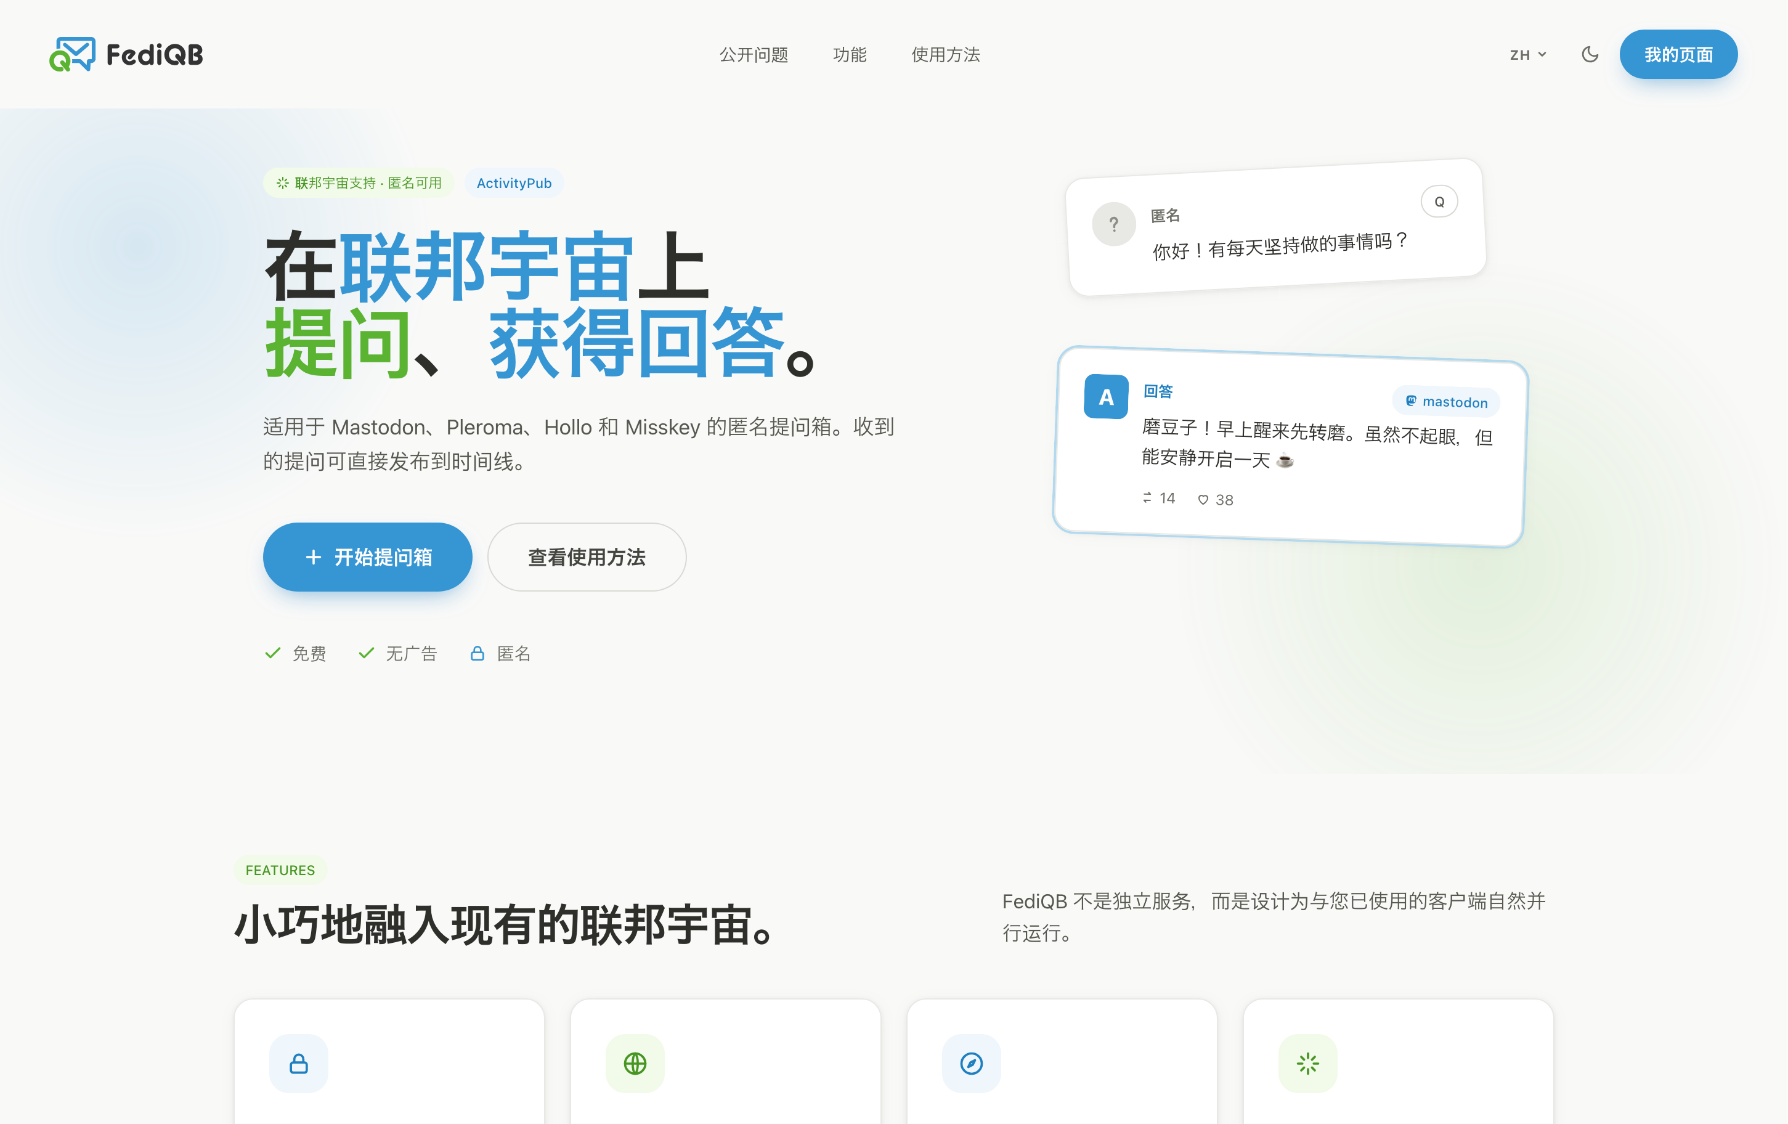Image resolution: width=1788 pixels, height=1124 pixels.
Task: Click the checkmark icon beside 无广告
Action: (x=366, y=653)
